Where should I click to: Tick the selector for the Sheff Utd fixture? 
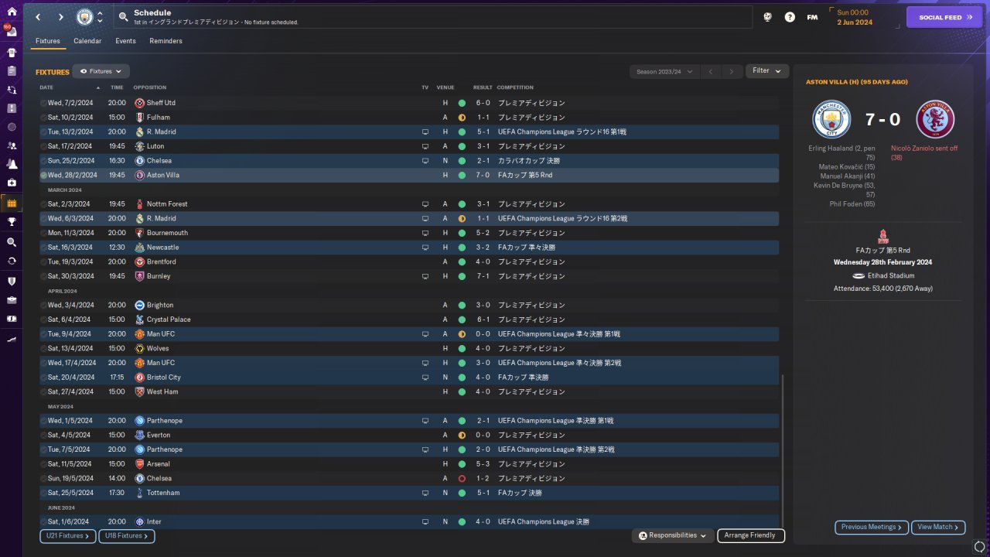pos(43,103)
